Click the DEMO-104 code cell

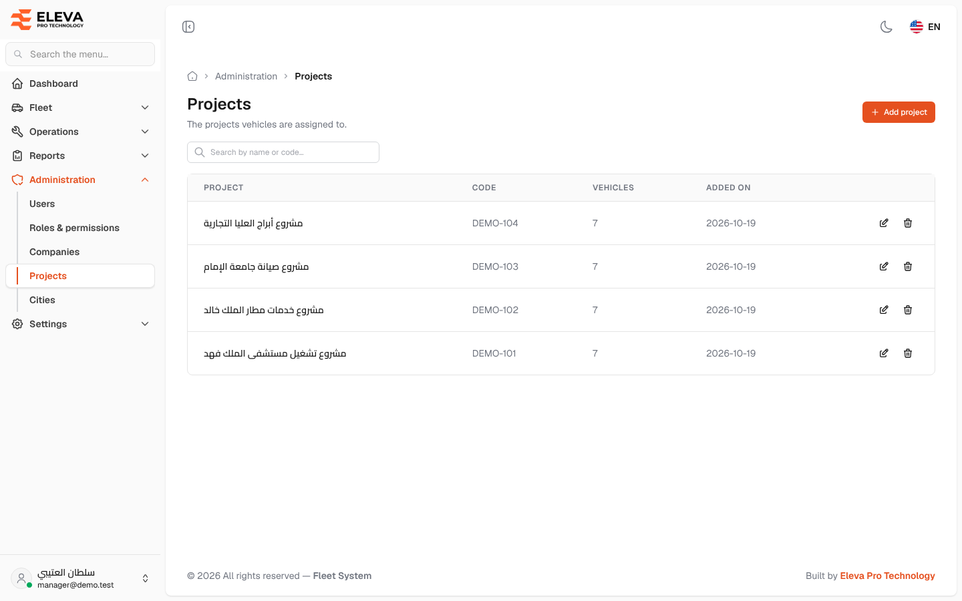pos(495,223)
